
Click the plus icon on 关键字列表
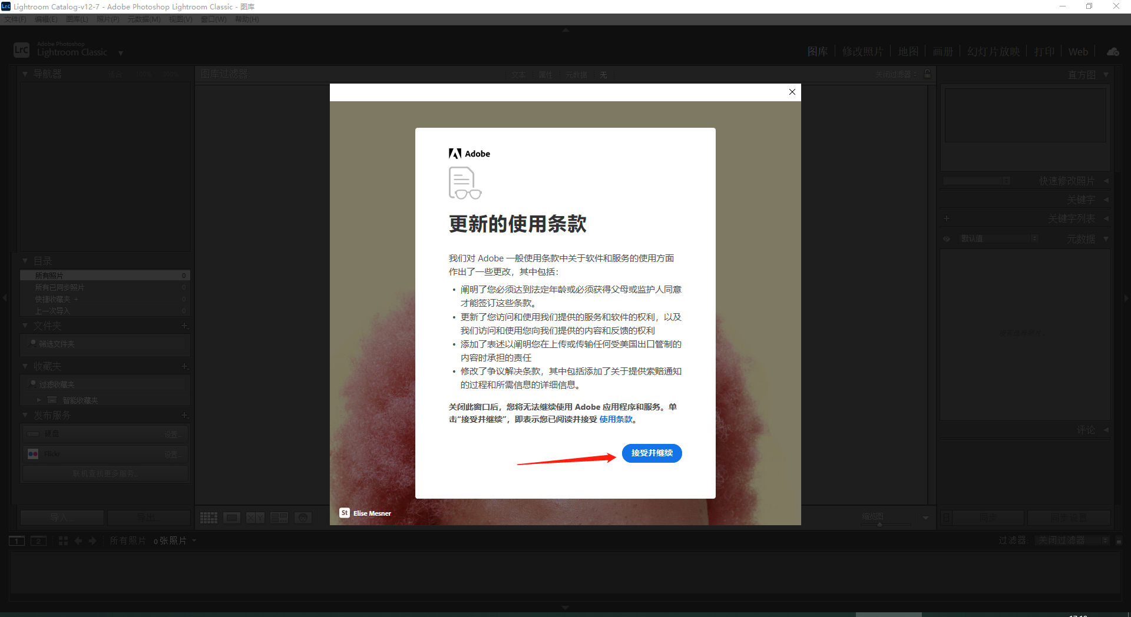(x=947, y=218)
